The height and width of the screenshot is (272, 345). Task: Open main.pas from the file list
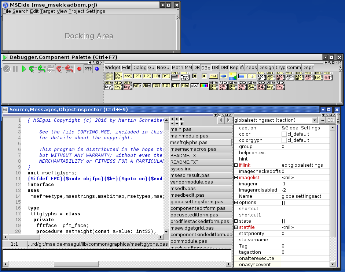pyautogui.click(x=181, y=129)
